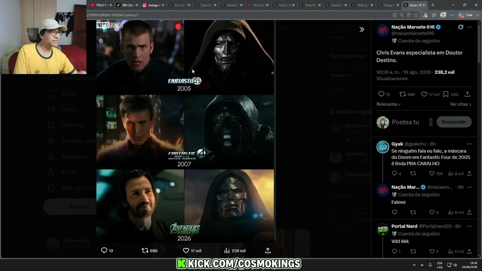Repost Portal Nerd's 'Vdd kkk' comment
482x271 pixels.
coord(413,251)
